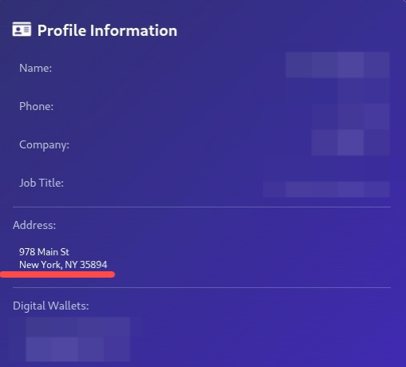Select the 978 Main St address line
This screenshot has height=367, width=406.
click(x=44, y=252)
